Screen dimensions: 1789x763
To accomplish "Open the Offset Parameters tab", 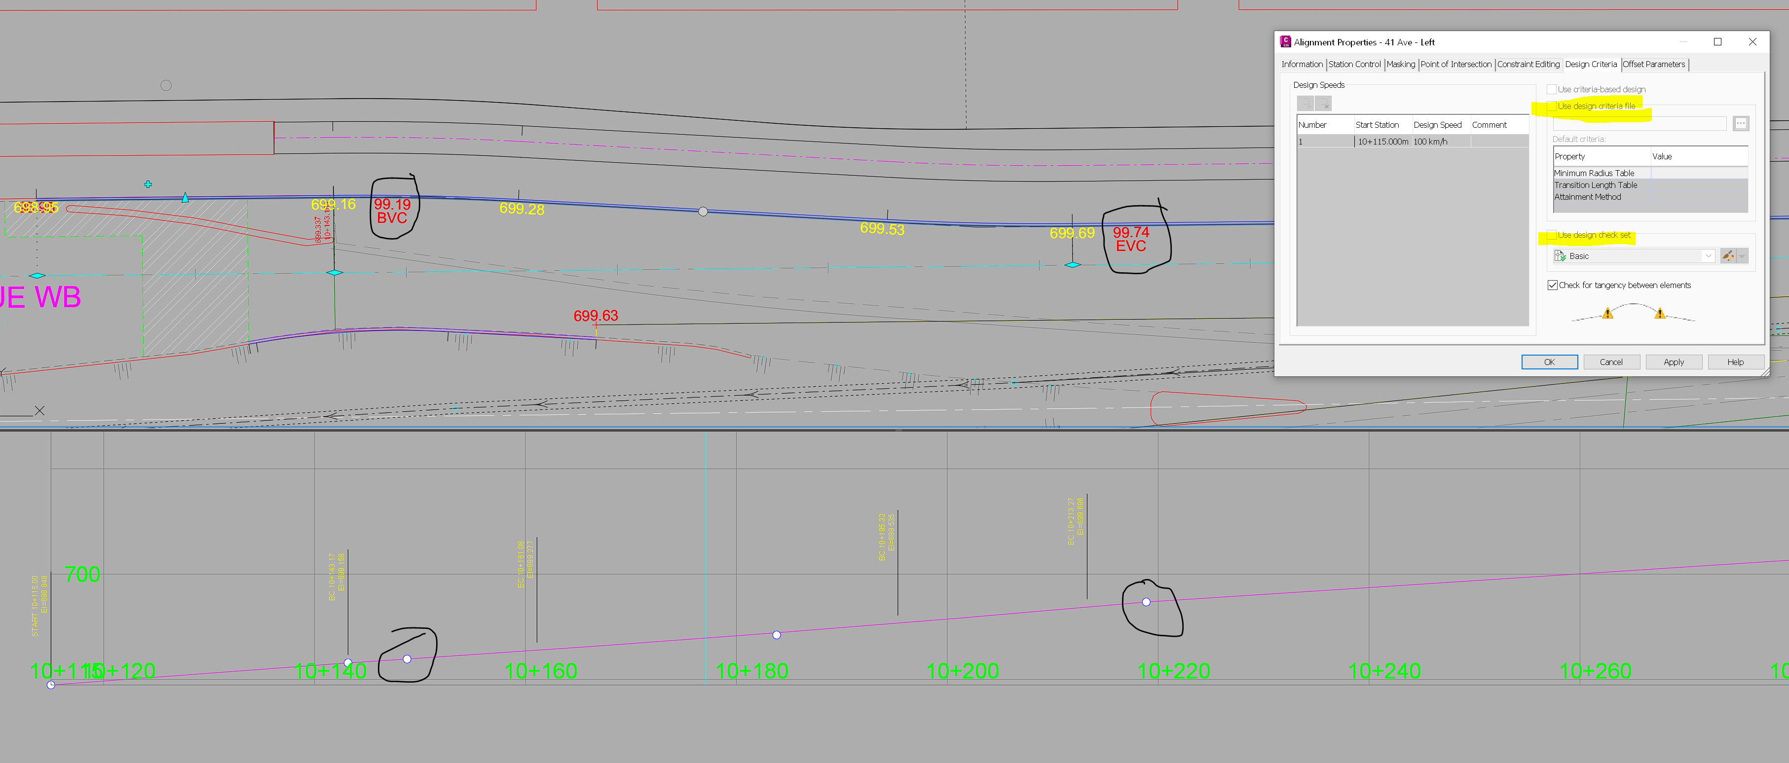I will point(1655,65).
